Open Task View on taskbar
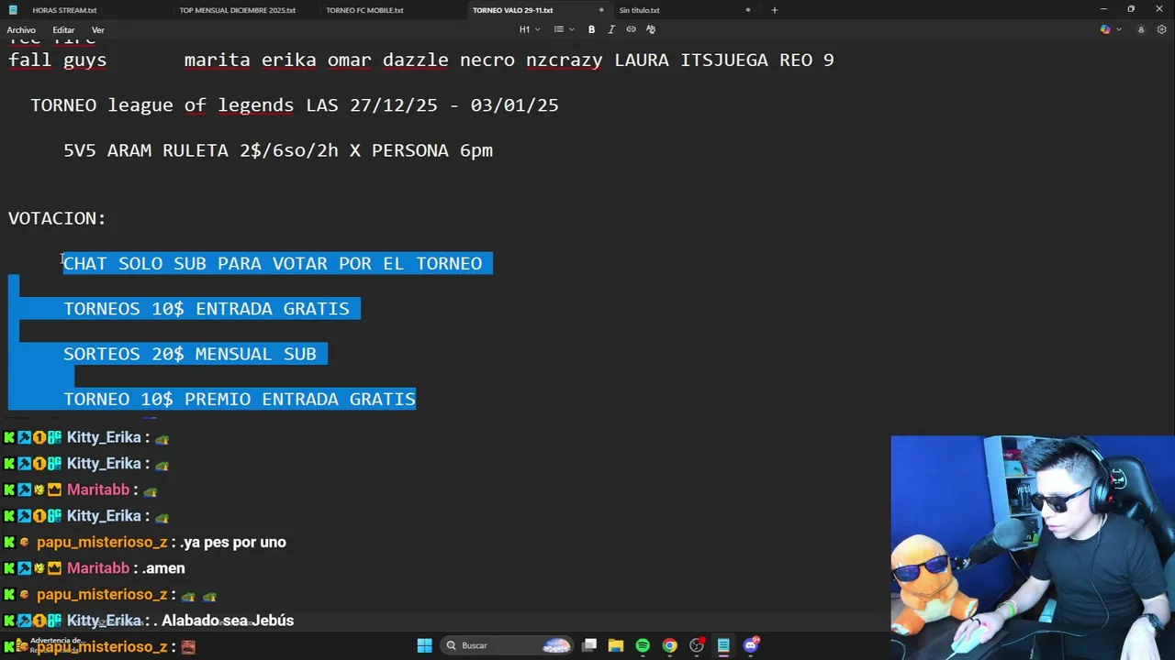This screenshot has height=660, width=1175. tap(589, 645)
